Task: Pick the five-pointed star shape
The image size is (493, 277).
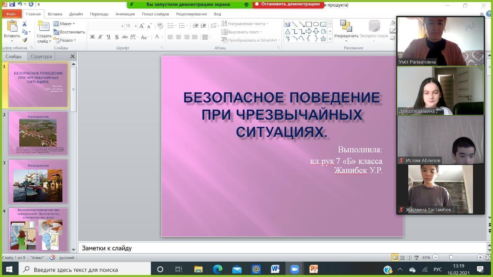Action: tap(323, 38)
